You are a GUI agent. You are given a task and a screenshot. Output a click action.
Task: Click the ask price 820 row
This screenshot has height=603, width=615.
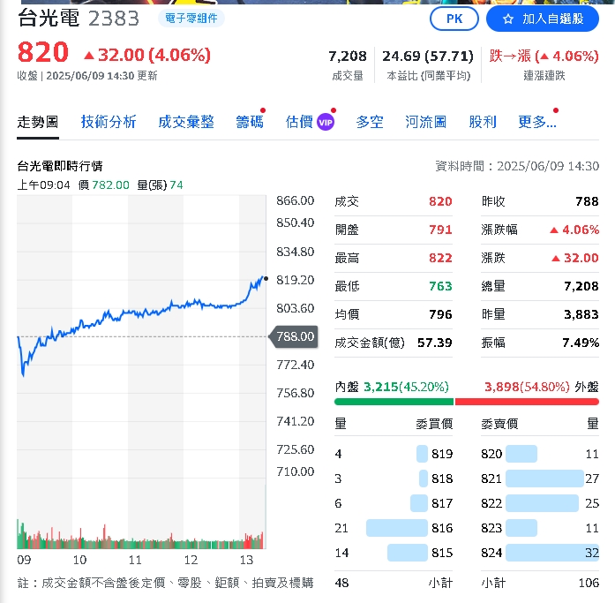(540, 454)
